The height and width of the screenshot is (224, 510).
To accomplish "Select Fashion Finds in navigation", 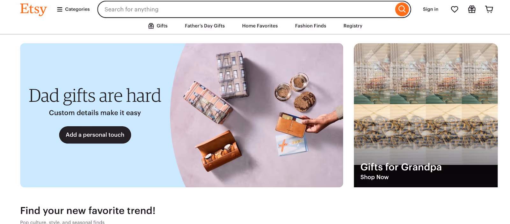I will click(310, 26).
